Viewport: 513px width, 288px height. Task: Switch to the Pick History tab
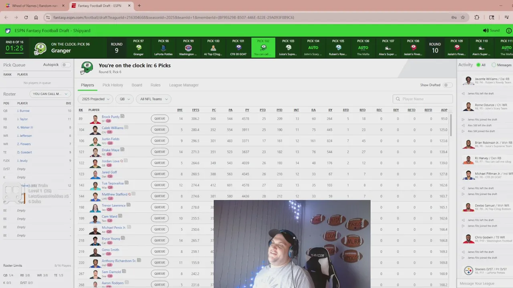113,85
